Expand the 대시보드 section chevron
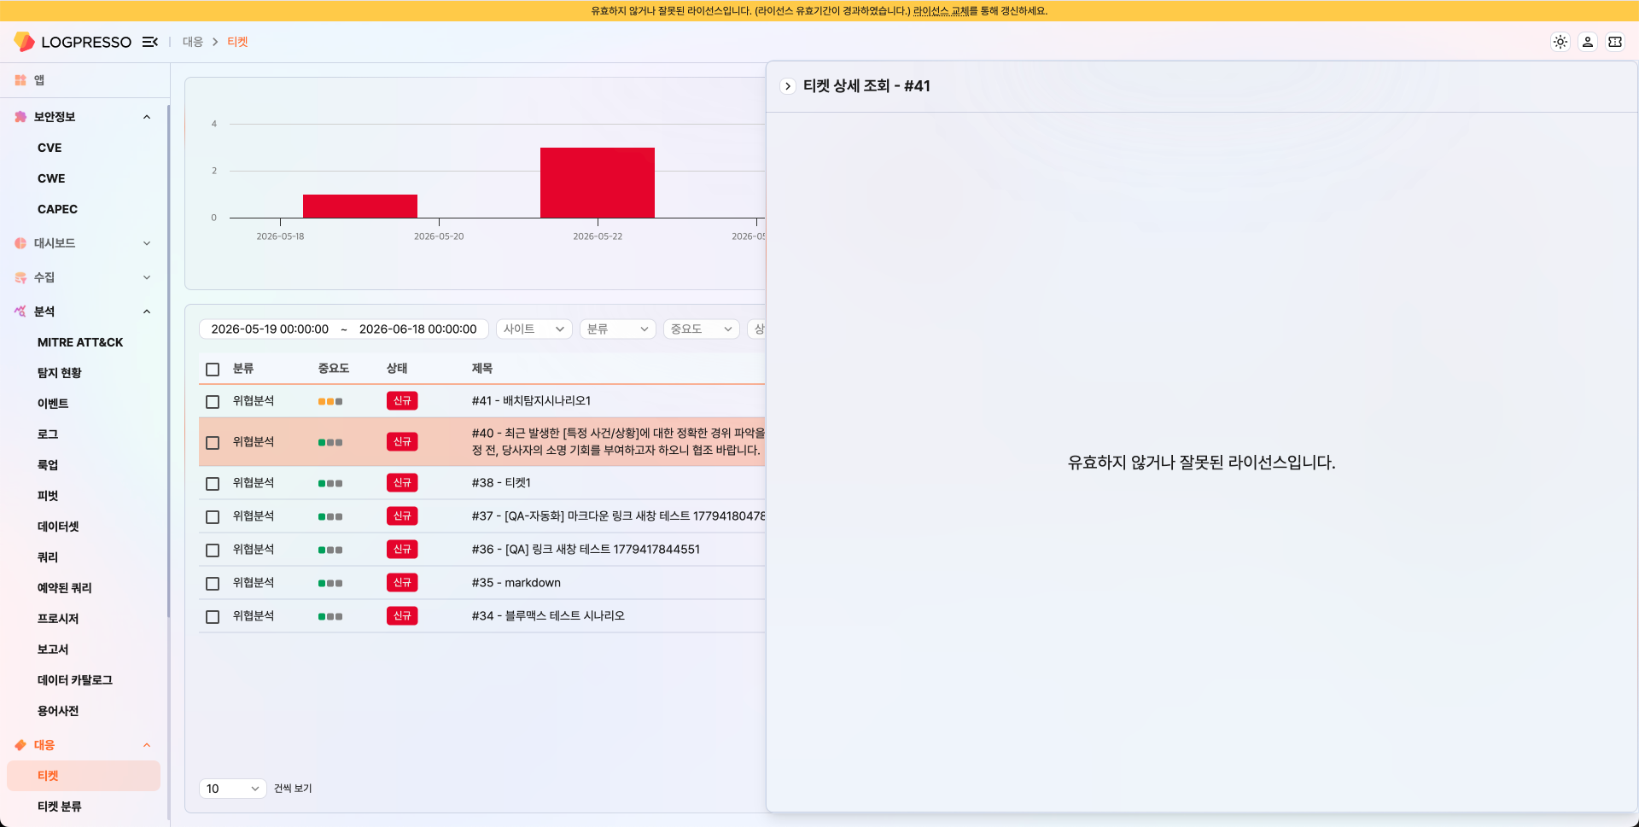Viewport: 1639px width, 827px height. pyautogui.click(x=147, y=243)
